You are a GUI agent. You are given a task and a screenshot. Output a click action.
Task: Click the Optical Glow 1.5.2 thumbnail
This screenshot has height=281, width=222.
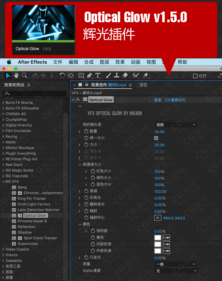44,30
